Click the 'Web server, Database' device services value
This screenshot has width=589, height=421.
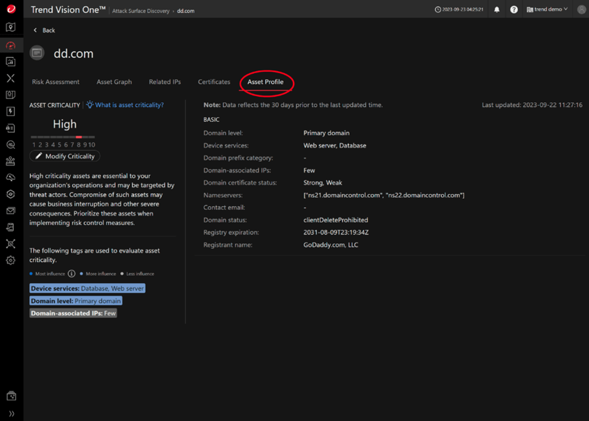[x=335, y=146]
